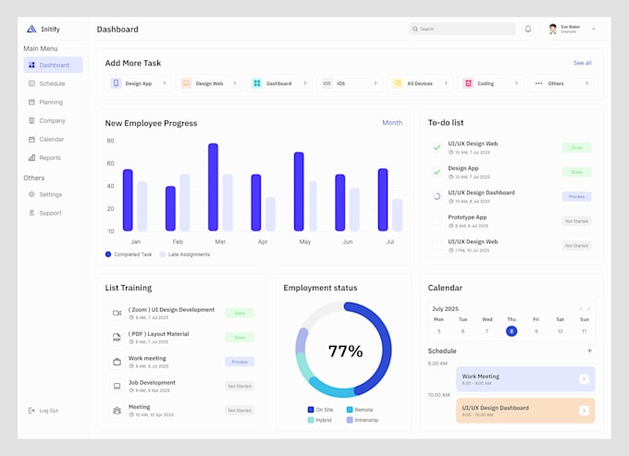The height and width of the screenshot is (456, 629).
Task: Click the Others three-dots icon
Action: [538, 83]
